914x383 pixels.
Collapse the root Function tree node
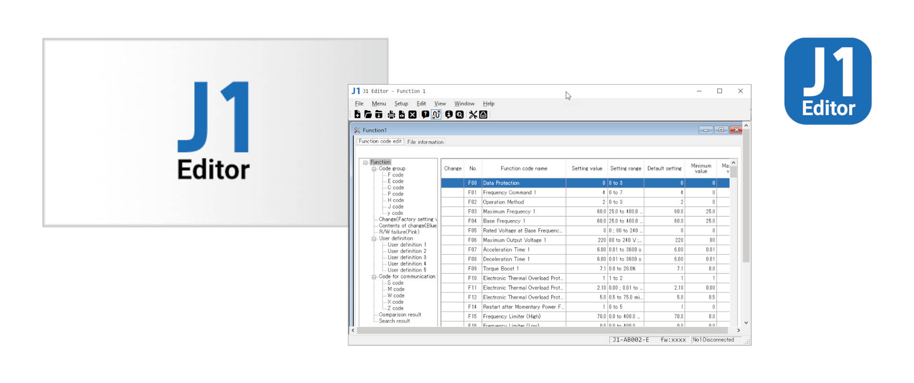pyautogui.click(x=366, y=163)
